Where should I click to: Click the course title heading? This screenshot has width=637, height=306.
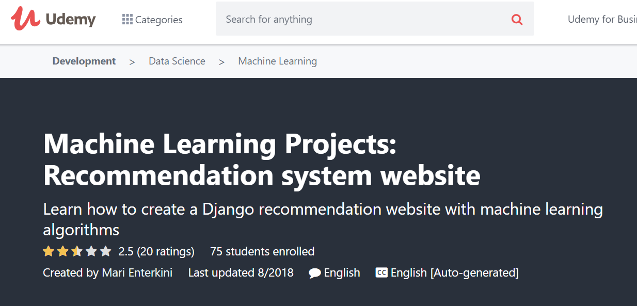coord(261,160)
